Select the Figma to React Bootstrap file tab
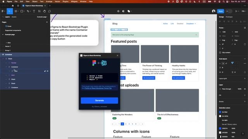The height and width of the screenshot is (139, 248). 34,6
